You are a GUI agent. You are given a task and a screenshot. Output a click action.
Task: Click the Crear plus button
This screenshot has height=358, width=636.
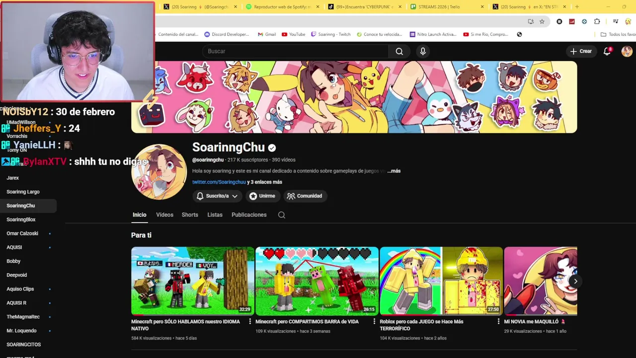581,51
